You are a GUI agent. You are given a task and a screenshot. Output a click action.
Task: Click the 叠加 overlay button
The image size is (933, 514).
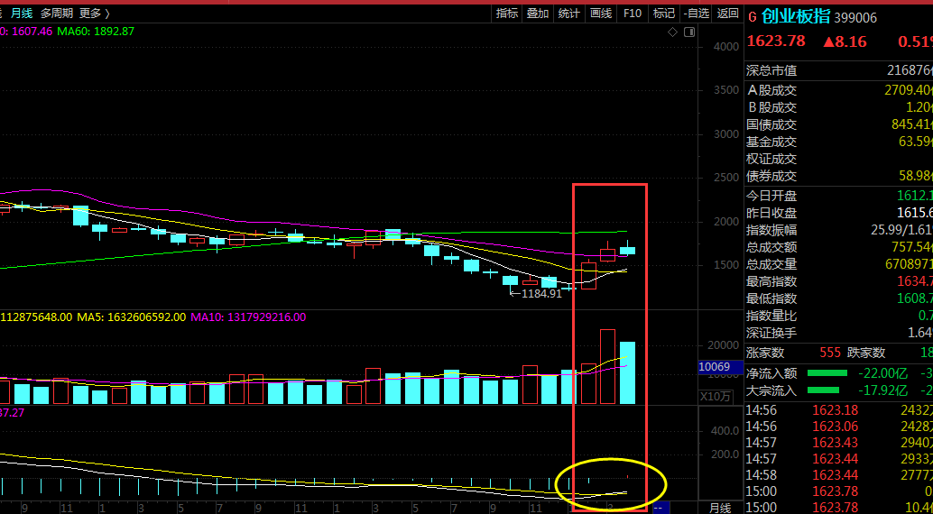click(x=538, y=14)
